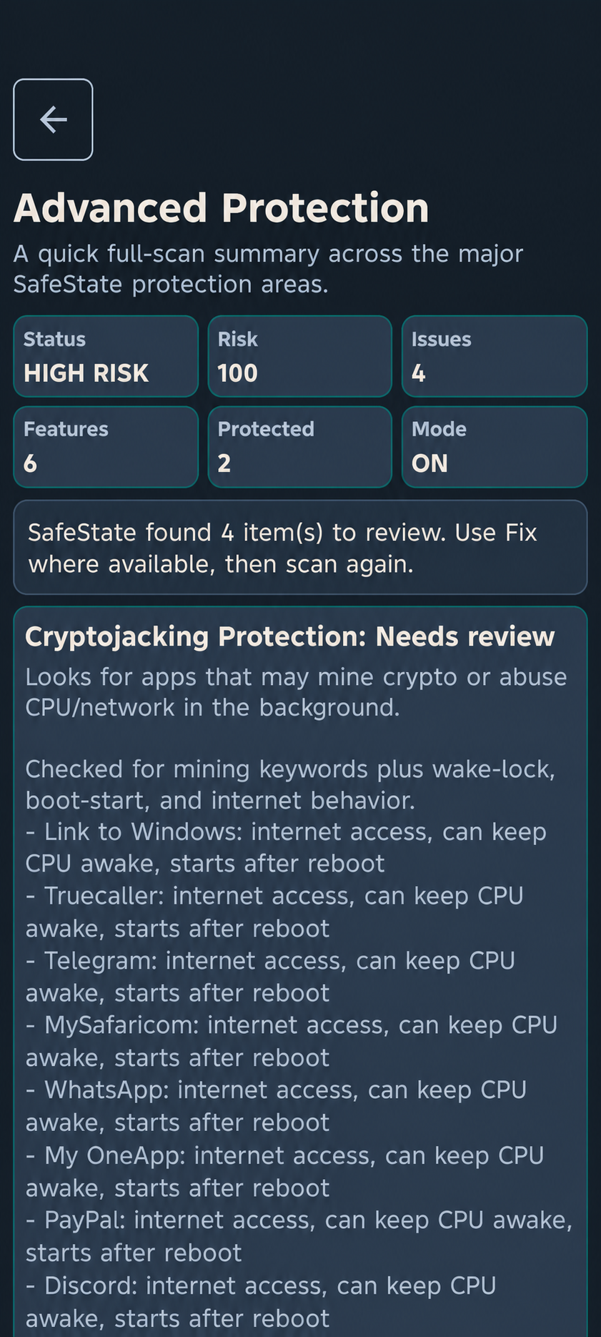Click the Advanced Protection heading

(x=221, y=208)
